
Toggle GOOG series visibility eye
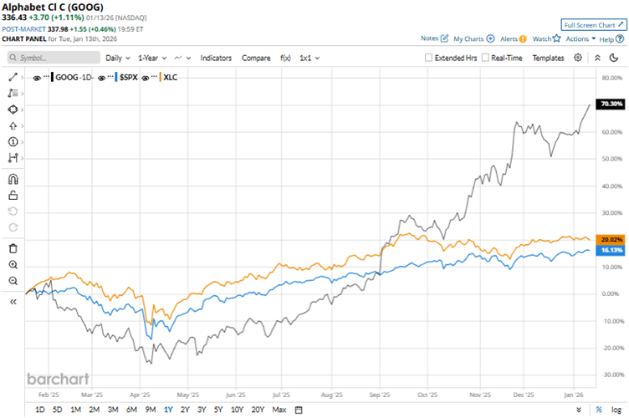(37, 78)
